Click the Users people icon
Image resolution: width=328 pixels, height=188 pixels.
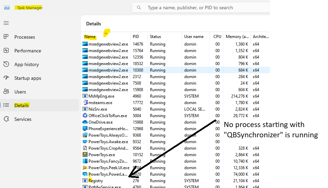pyautogui.click(x=6, y=91)
